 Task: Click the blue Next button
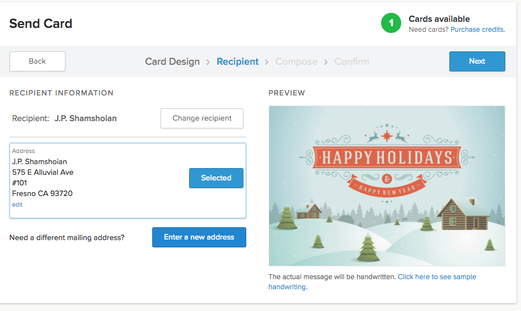point(477,61)
